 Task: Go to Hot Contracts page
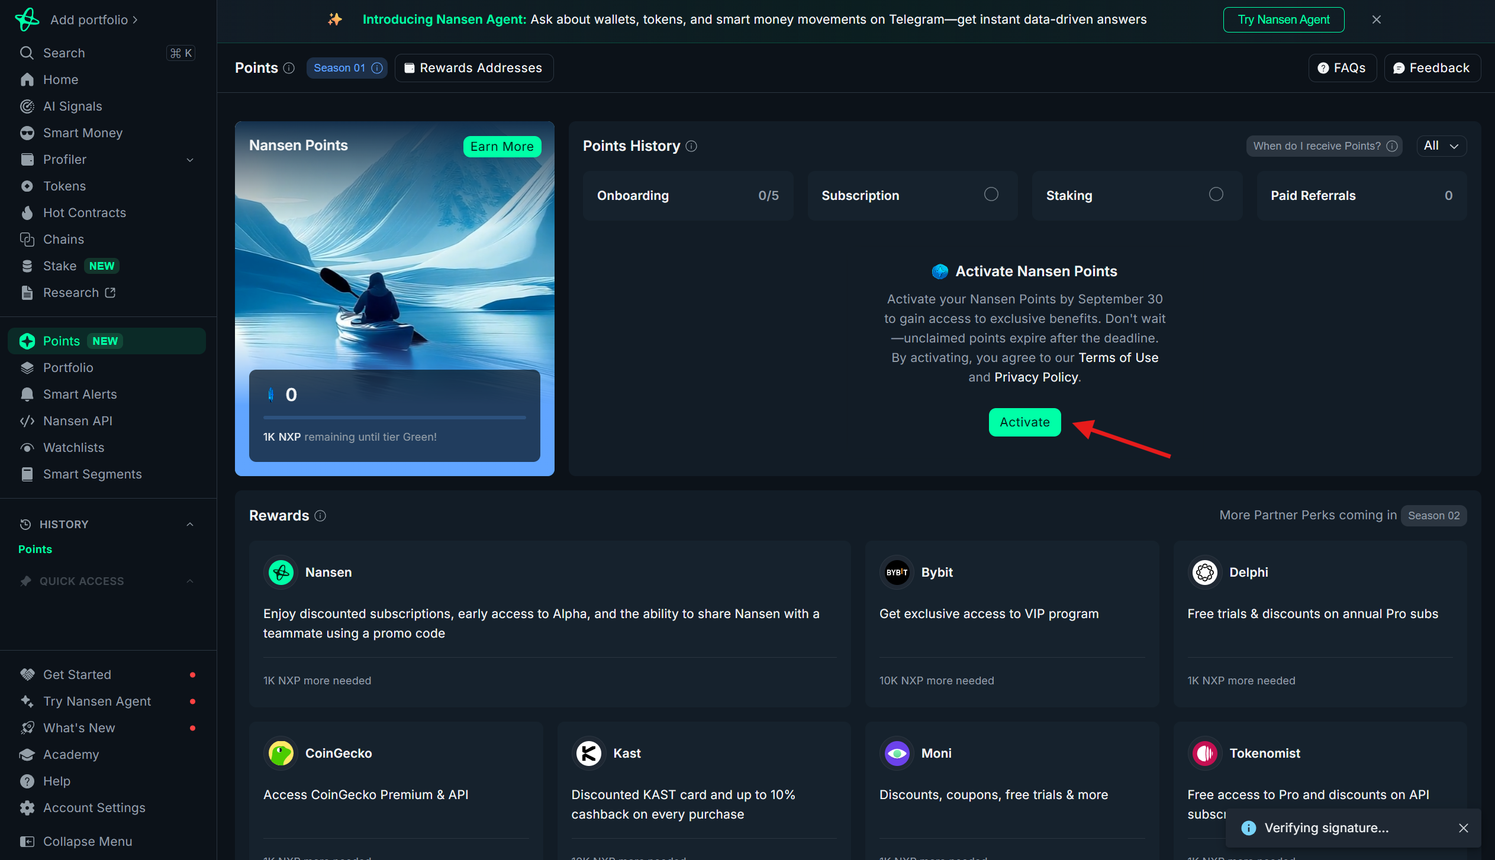tap(107, 212)
